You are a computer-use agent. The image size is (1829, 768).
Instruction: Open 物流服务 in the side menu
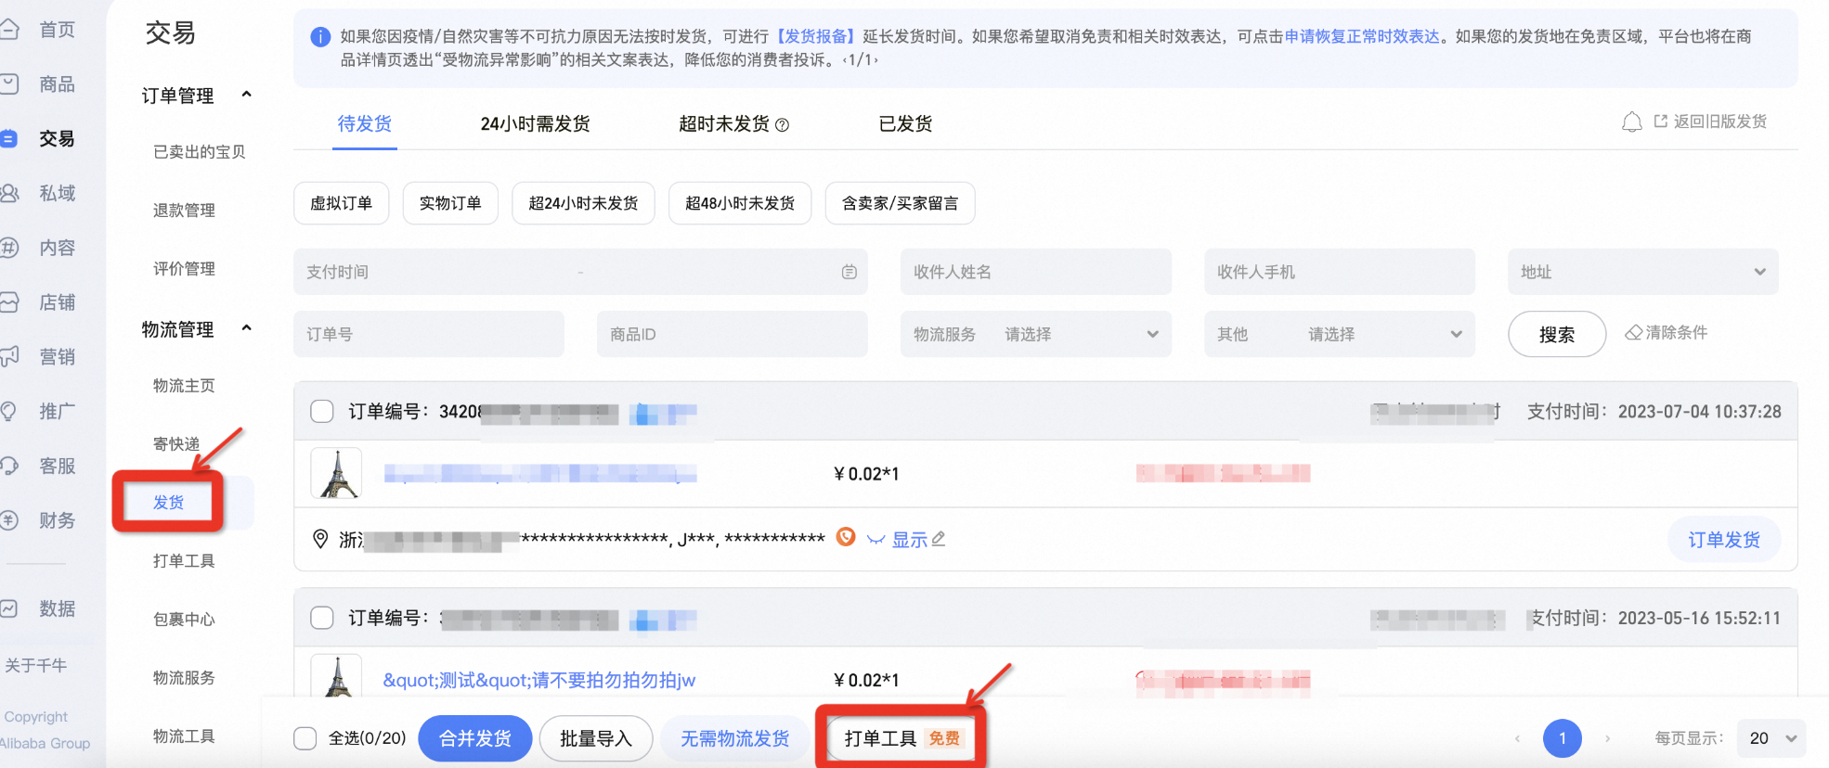coord(184,678)
